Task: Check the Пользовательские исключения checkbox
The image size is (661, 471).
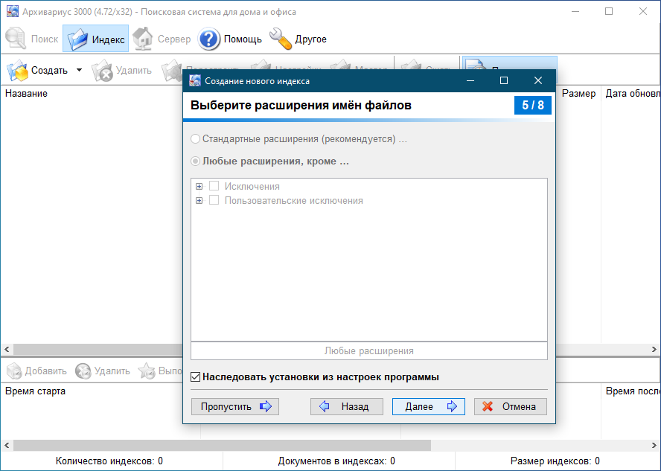Action: [214, 200]
